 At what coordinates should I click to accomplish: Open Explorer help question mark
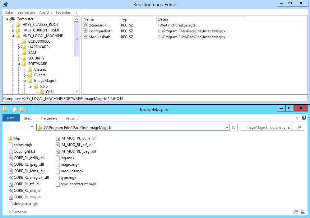[x=304, y=118]
